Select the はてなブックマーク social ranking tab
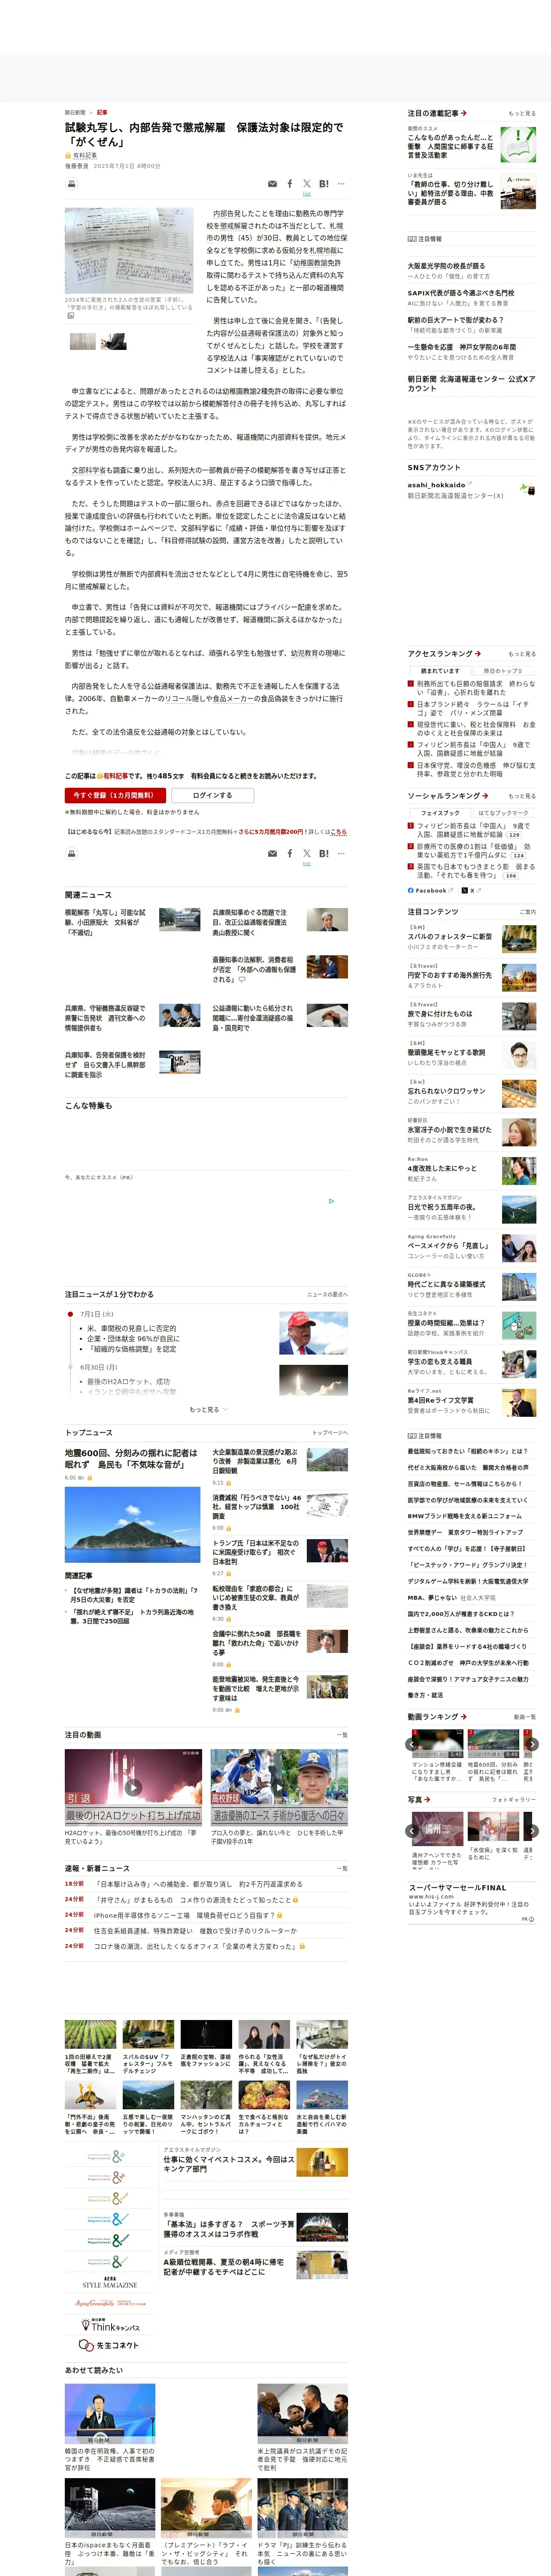Viewport: 551px width, 2576px height. click(503, 813)
